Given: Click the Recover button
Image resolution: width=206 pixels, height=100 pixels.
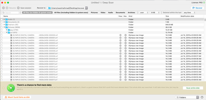Looking at the screenshot, I should coord(197,8).
